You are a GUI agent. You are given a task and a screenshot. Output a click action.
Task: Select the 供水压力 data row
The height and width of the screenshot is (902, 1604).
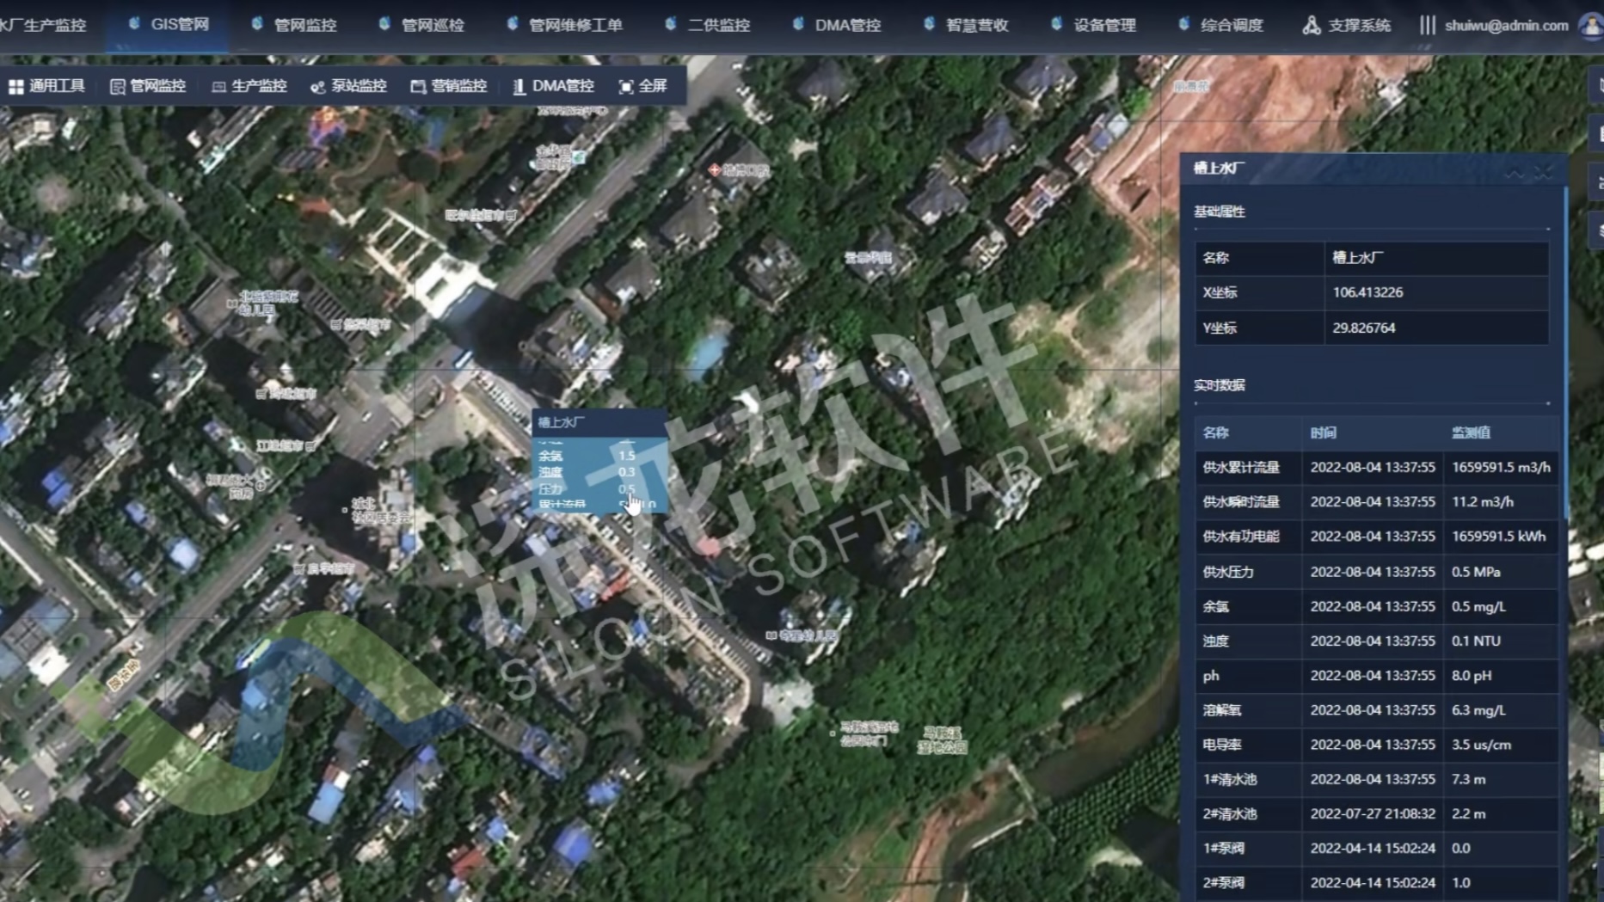click(1375, 572)
